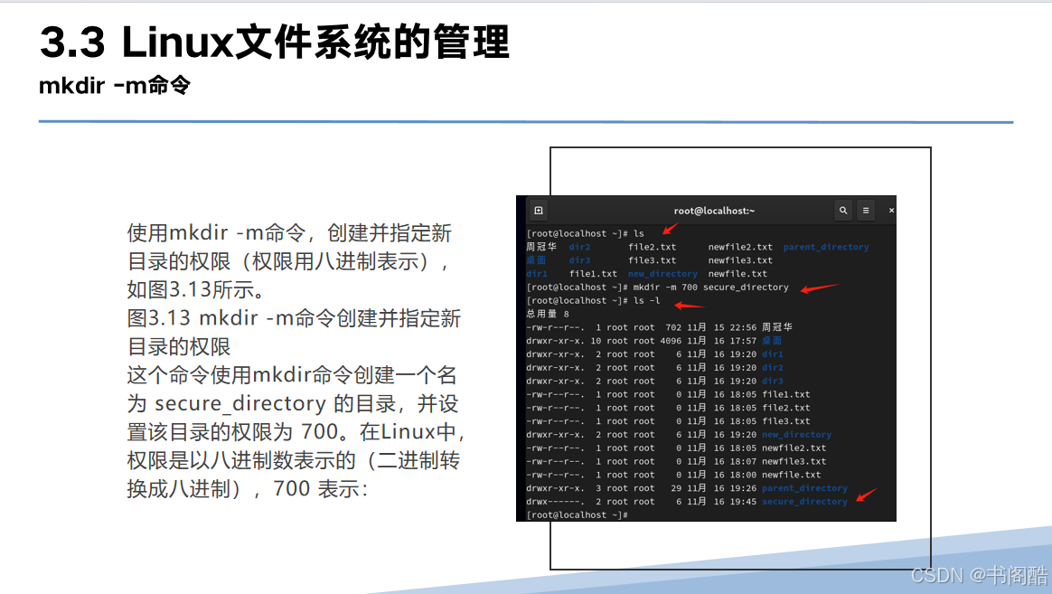This screenshot has height=594, width=1052.
Task: Select 周冠华 file name in the ls -l listing
Action: [x=777, y=327]
